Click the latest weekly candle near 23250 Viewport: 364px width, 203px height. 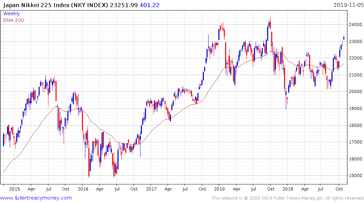(x=344, y=38)
